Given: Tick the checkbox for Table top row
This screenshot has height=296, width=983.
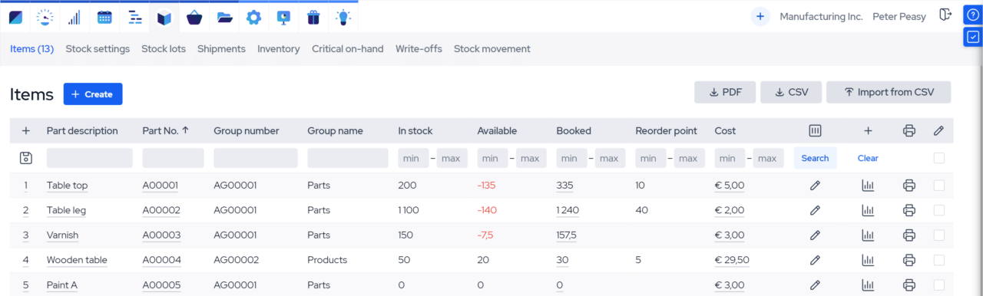Looking at the screenshot, I should (938, 185).
